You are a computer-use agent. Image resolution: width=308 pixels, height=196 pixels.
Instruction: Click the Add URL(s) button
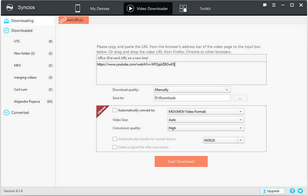tap(73, 20)
